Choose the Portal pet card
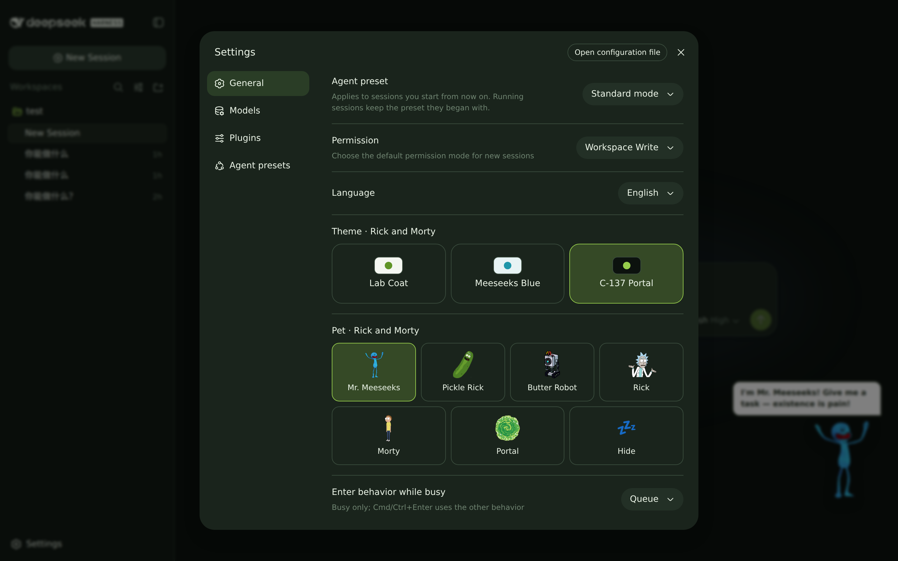Viewport: 898px width, 561px height. coord(507,436)
